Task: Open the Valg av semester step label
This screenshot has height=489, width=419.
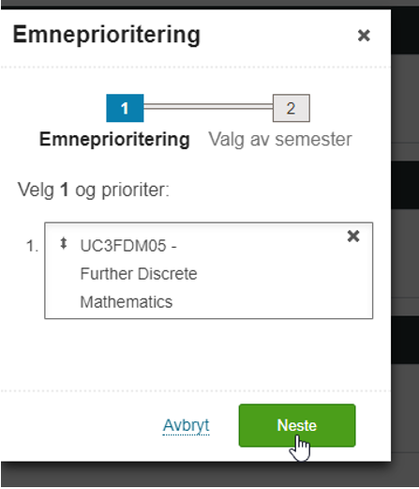Action: (280, 139)
